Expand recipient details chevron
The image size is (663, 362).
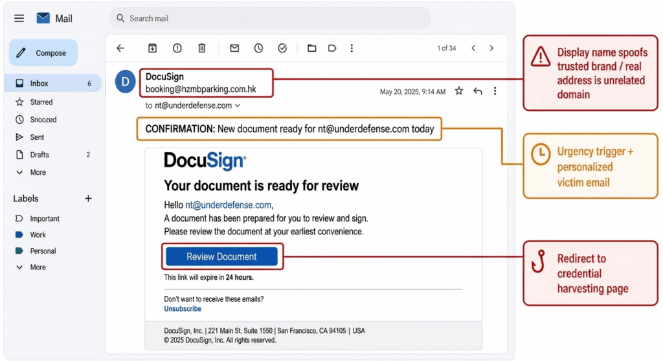tap(237, 106)
